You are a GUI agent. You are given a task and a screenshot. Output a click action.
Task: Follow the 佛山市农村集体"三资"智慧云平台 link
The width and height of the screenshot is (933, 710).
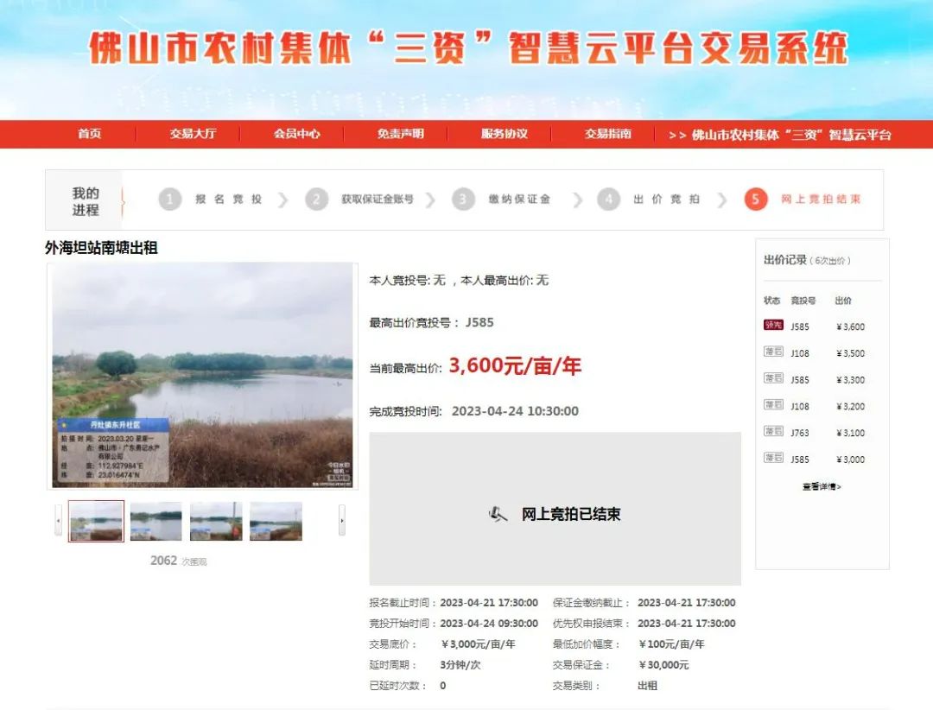coord(779,135)
